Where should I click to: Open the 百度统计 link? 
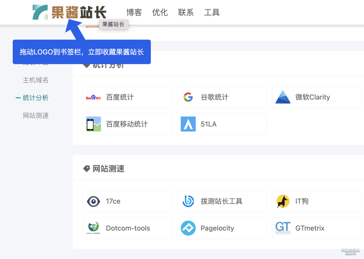pyautogui.click(x=120, y=97)
